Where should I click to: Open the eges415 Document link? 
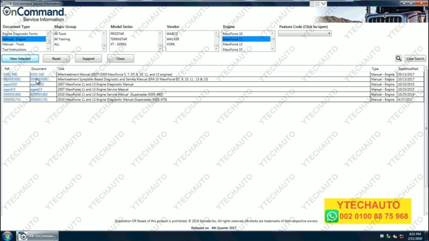click(x=36, y=90)
